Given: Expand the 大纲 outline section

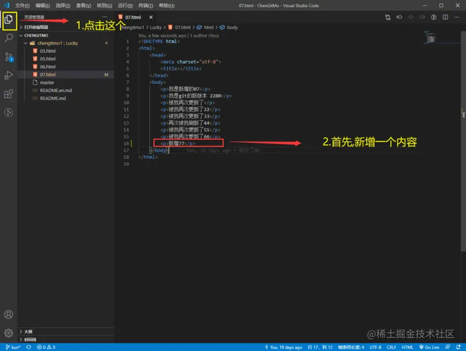Looking at the screenshot, I should (66, 331).
